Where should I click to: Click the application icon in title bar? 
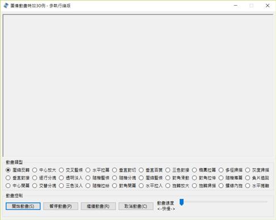click(x=6, y=6)
